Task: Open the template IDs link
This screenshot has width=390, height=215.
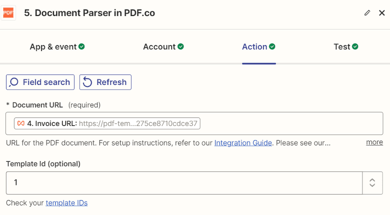Action: (66, 203)
